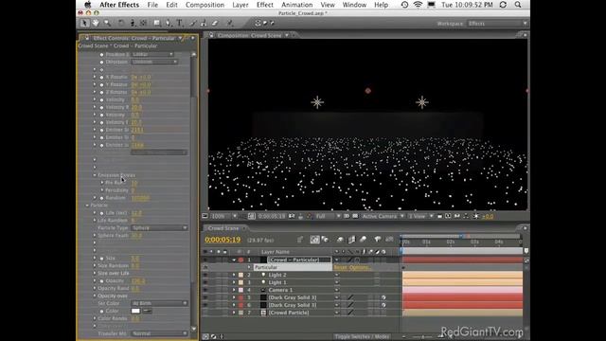Open the Active Camera view dropdown

(383, 216)
